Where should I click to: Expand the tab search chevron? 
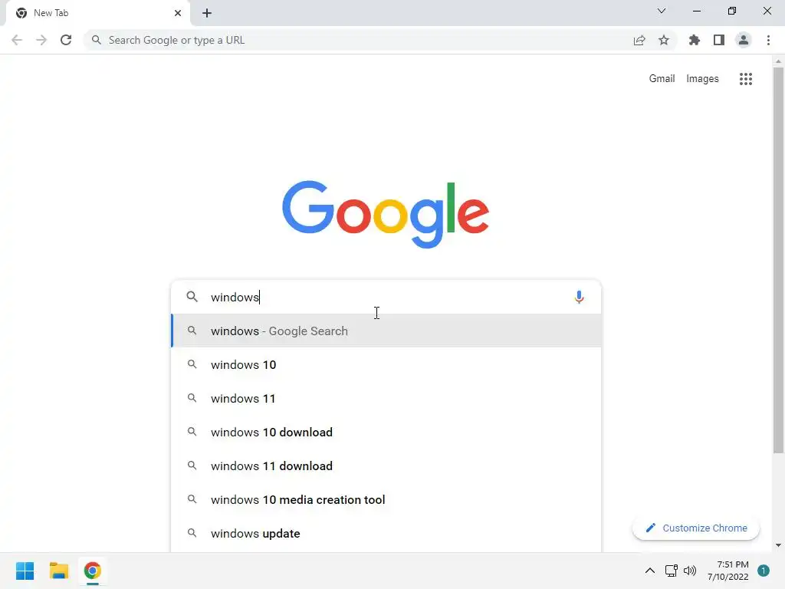click(x=662, y=11)
